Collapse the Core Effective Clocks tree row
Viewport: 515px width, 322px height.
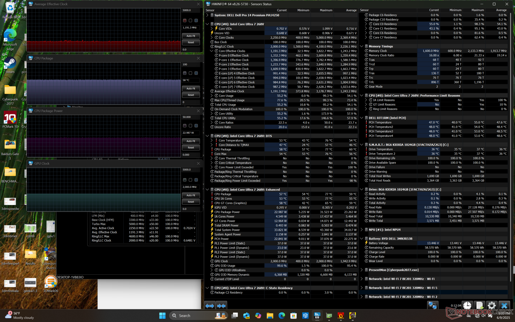pyautogui.click(x=211, y=51)
